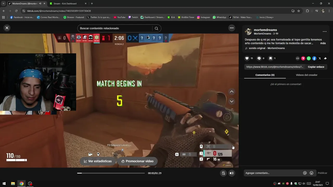Screen dimensions: 333x187
Task: Click the comment bubble icon
Action: [259, 58]
